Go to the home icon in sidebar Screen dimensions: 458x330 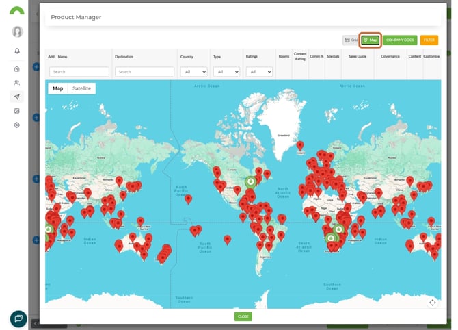[x=17, y=68]
